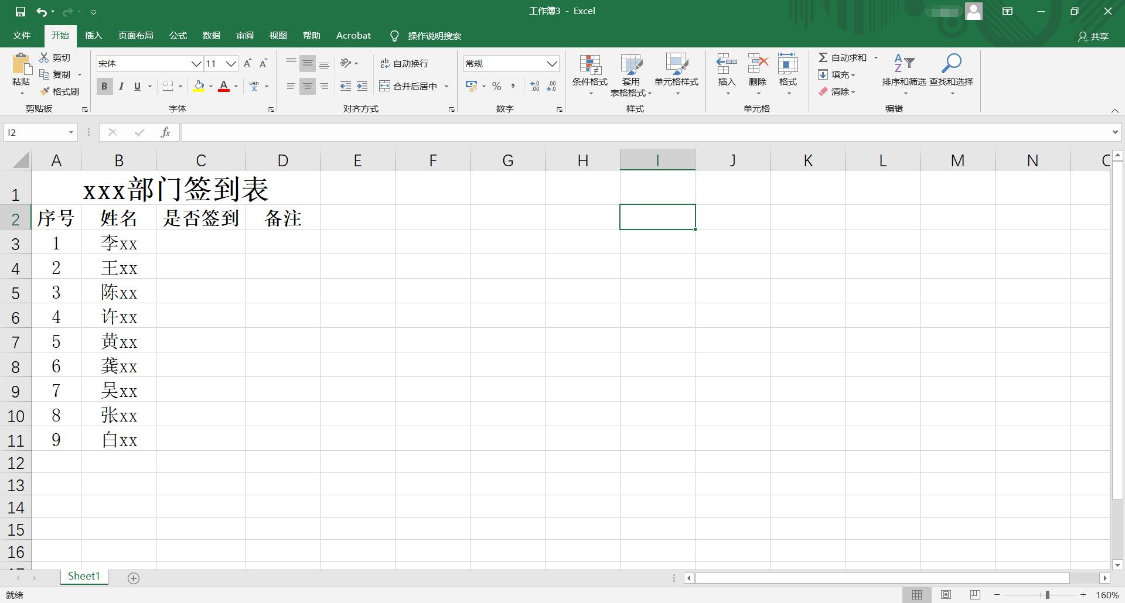This screenshot has height=603, width=1125.
Task: Click the font color red A swatch
Action: tap(223, 86)
